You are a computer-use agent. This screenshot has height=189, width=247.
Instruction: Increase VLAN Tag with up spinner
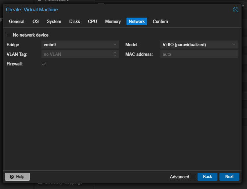tap(115, 53)
